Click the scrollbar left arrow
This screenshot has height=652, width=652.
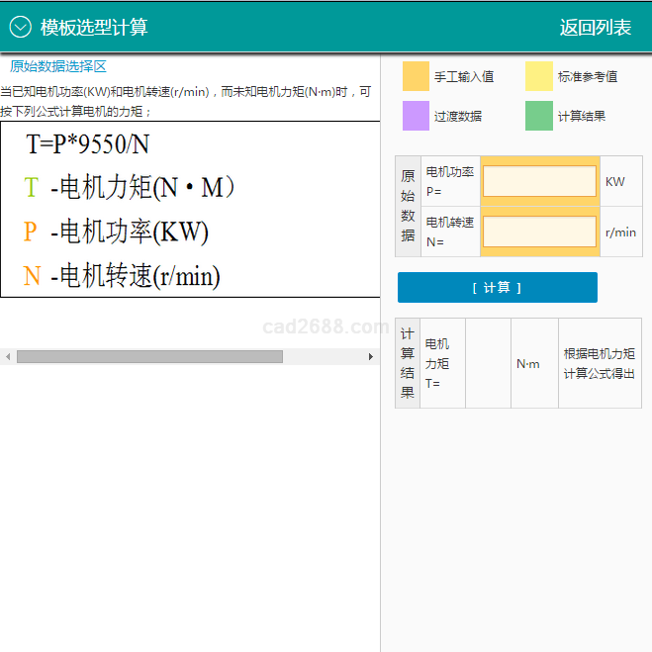pyautogui.click(x=7, y=356)
